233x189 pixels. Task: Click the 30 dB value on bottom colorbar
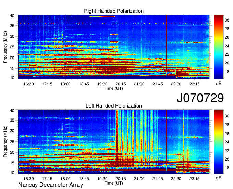pos(227,116)
